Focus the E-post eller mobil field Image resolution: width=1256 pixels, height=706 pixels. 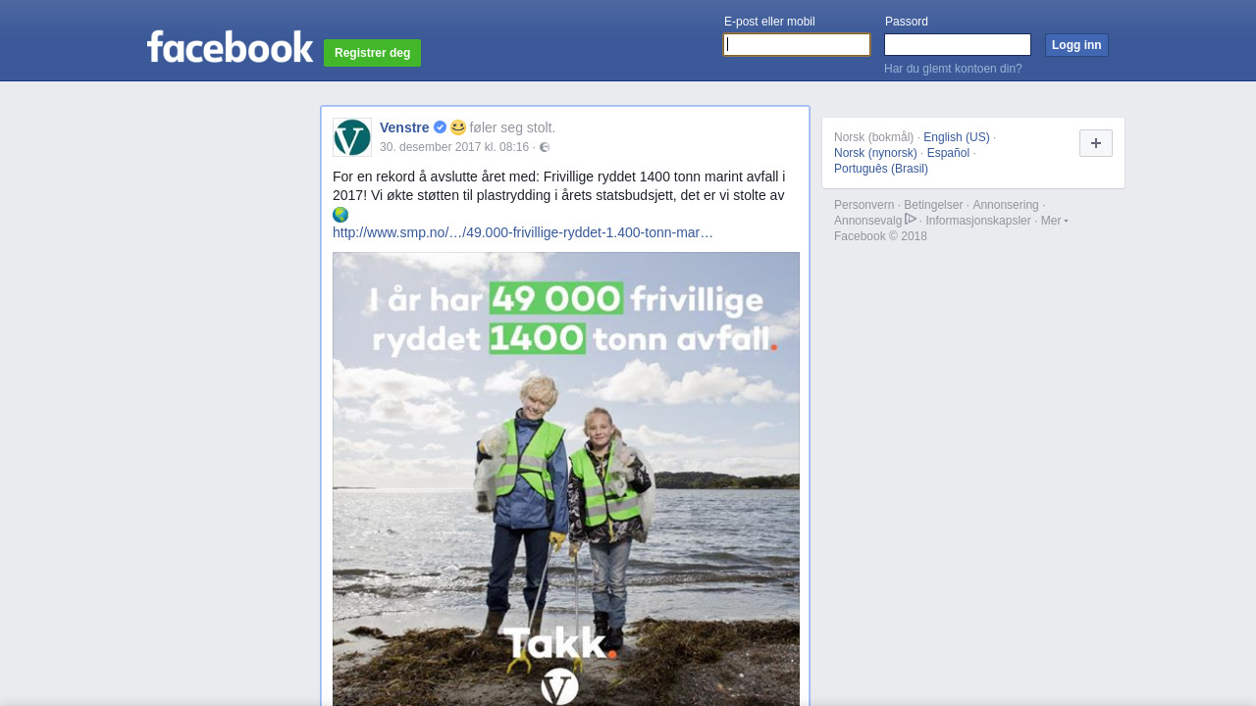click(x=797, y=44)
